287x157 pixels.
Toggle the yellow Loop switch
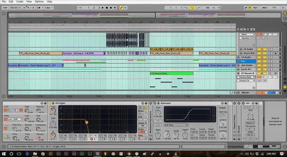[192, 8]
